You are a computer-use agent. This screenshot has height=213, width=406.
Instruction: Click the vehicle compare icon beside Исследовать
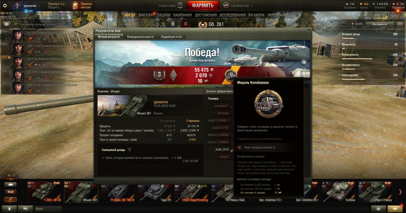pos(400,24)
